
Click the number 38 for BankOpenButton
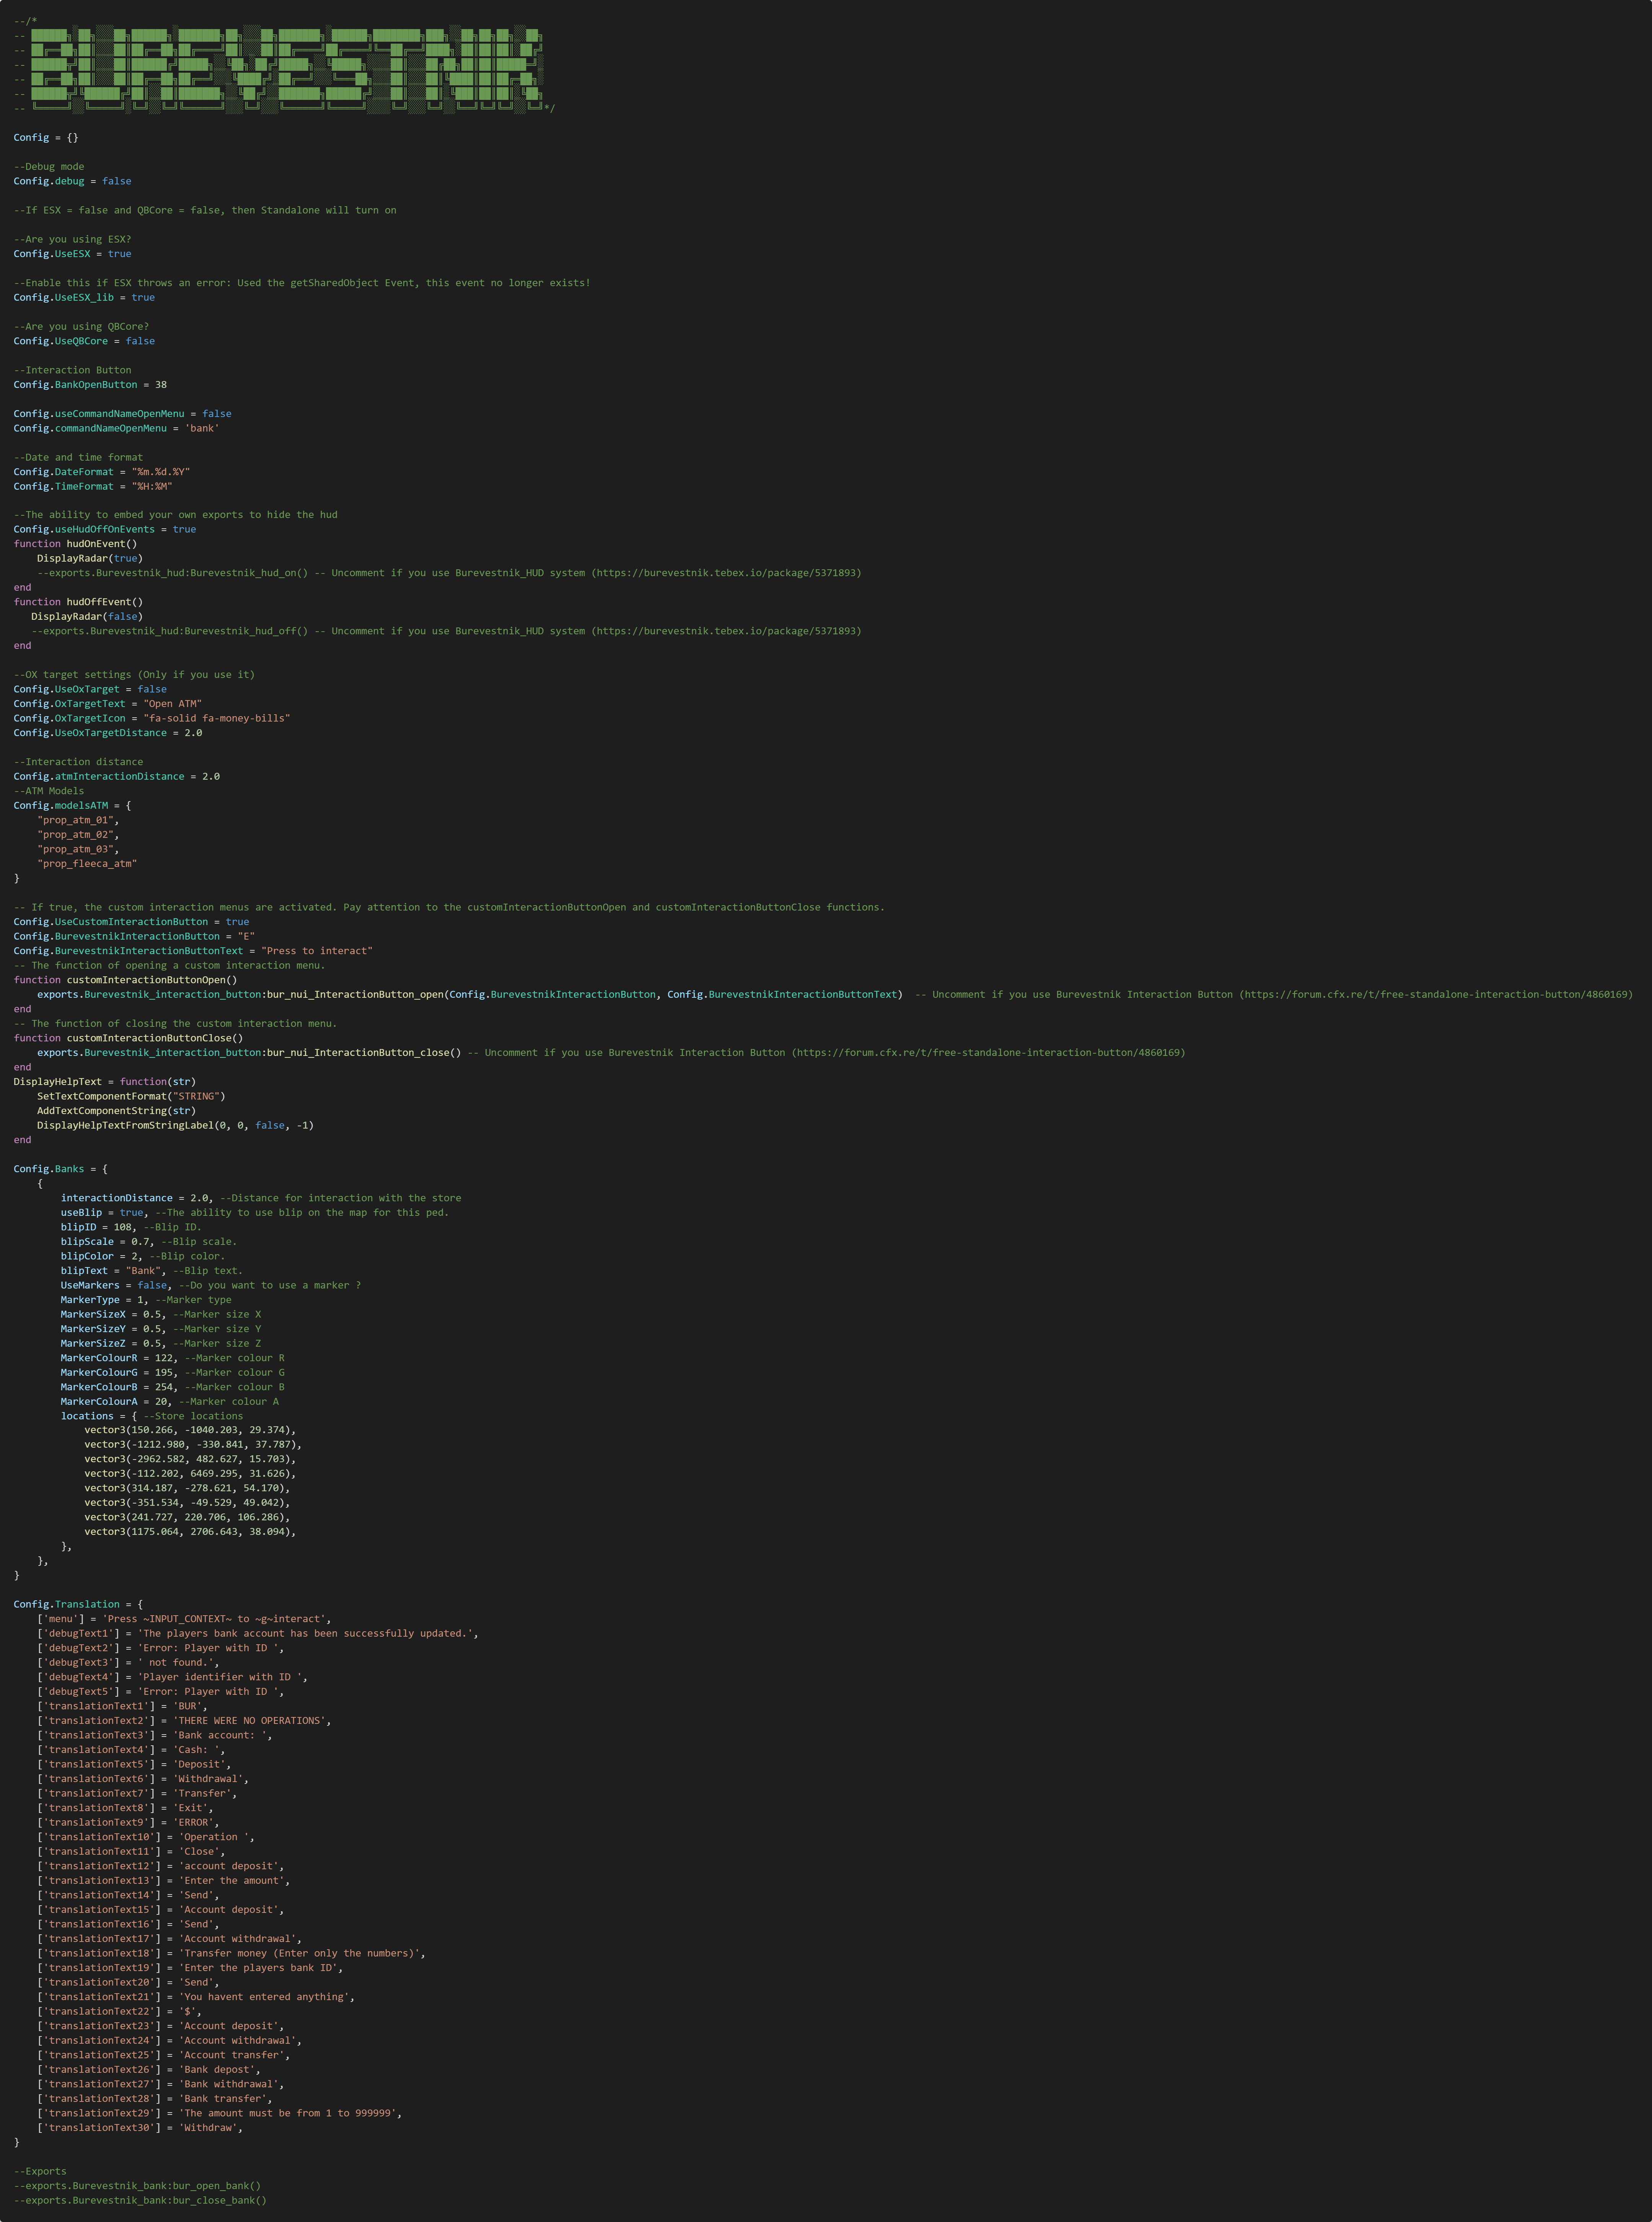161,384
